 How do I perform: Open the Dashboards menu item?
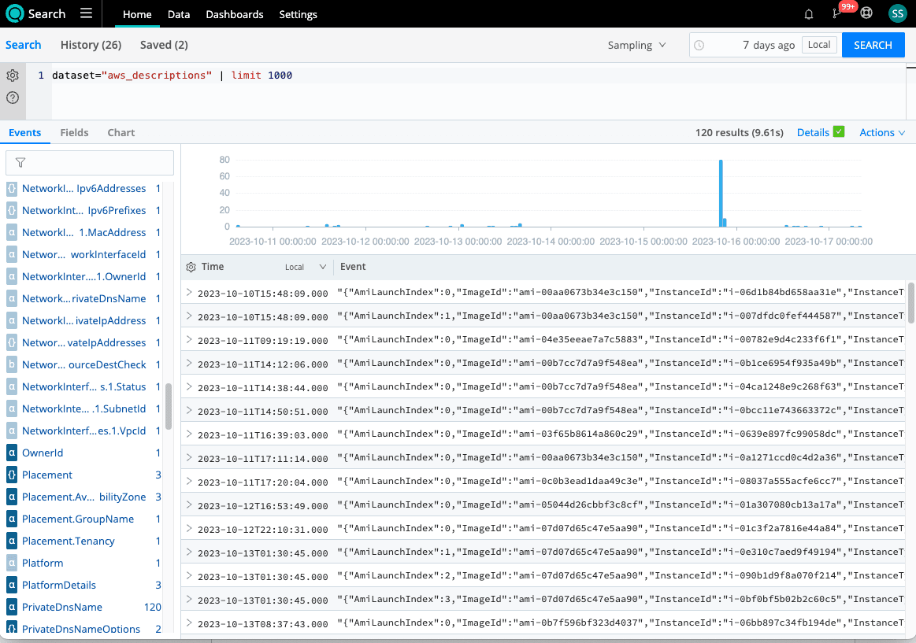(235, 14)
